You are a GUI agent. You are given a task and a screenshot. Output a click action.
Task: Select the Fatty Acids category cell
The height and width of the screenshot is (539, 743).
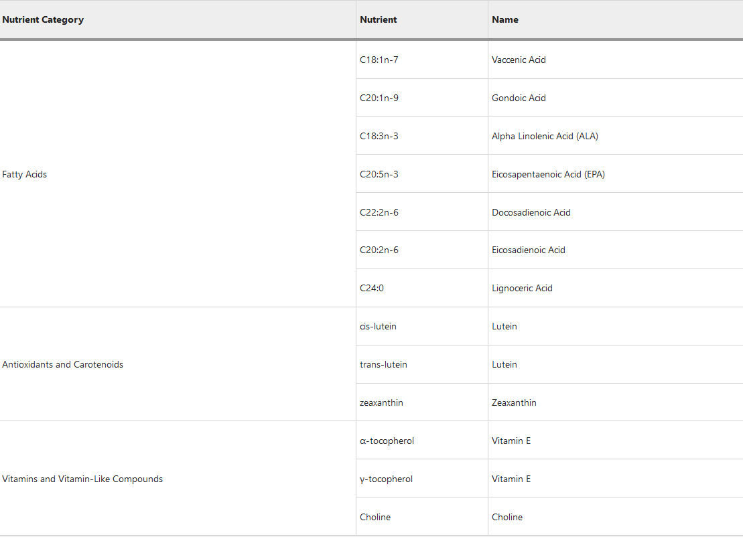(178, 174)
